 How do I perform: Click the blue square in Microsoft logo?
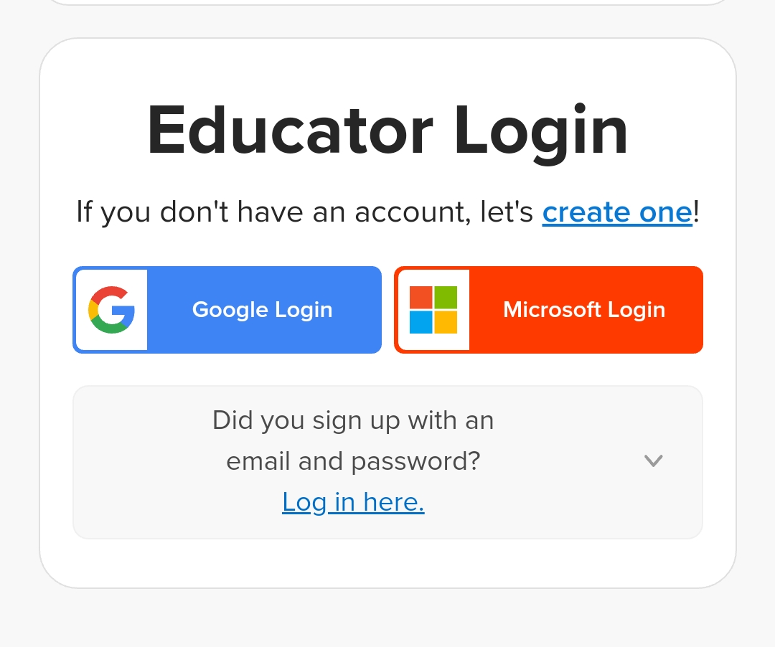[x=421, y=322]
